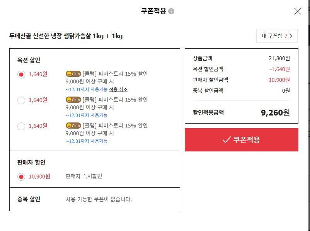This screenshot has width=310, height=231.
Task: Toggle the 10,900원 seller discount radio
Action: point(21,177)
